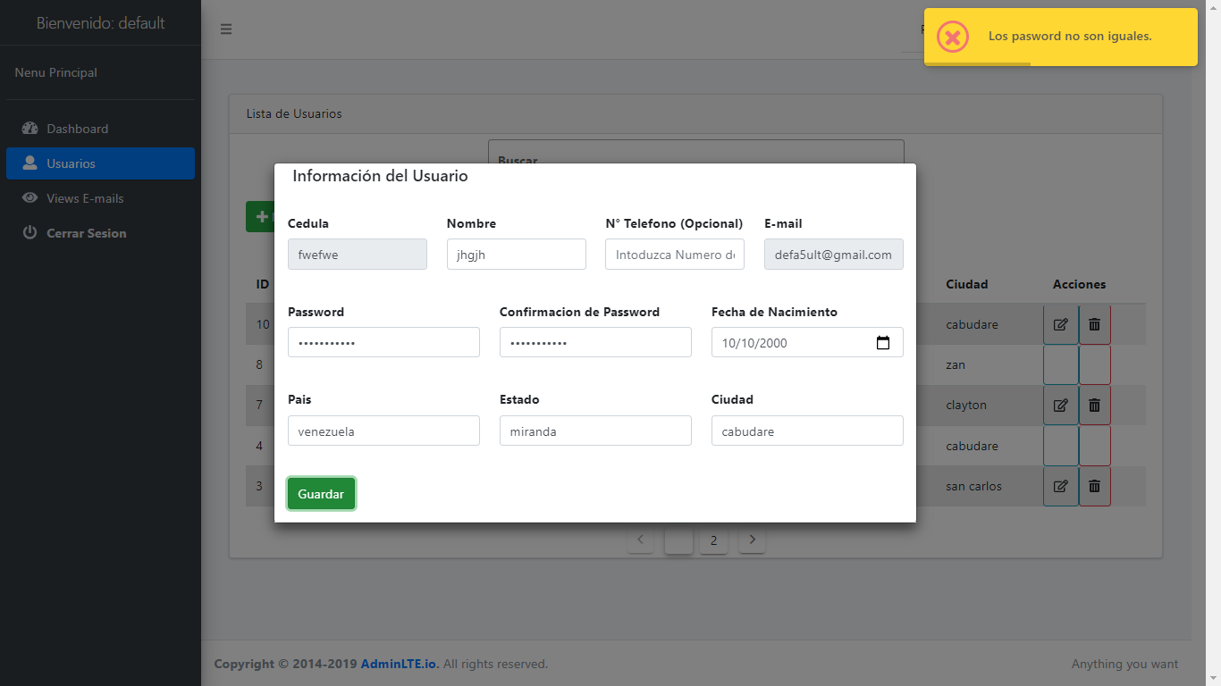Viewport: 1221px width, 686px height.
Task: Select Cerrar Sesion to log out
Action: pos(100,233)
